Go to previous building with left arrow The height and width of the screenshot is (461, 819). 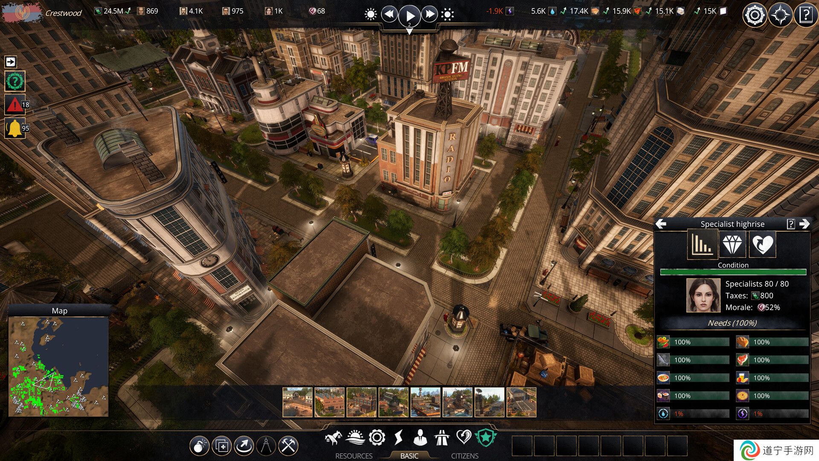661,224
